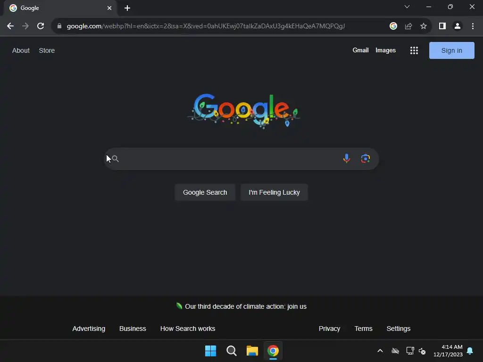The height and width of the screenshot is (362, 483).
Task: Click the Sign in button
Action: [x=451, y=50]
